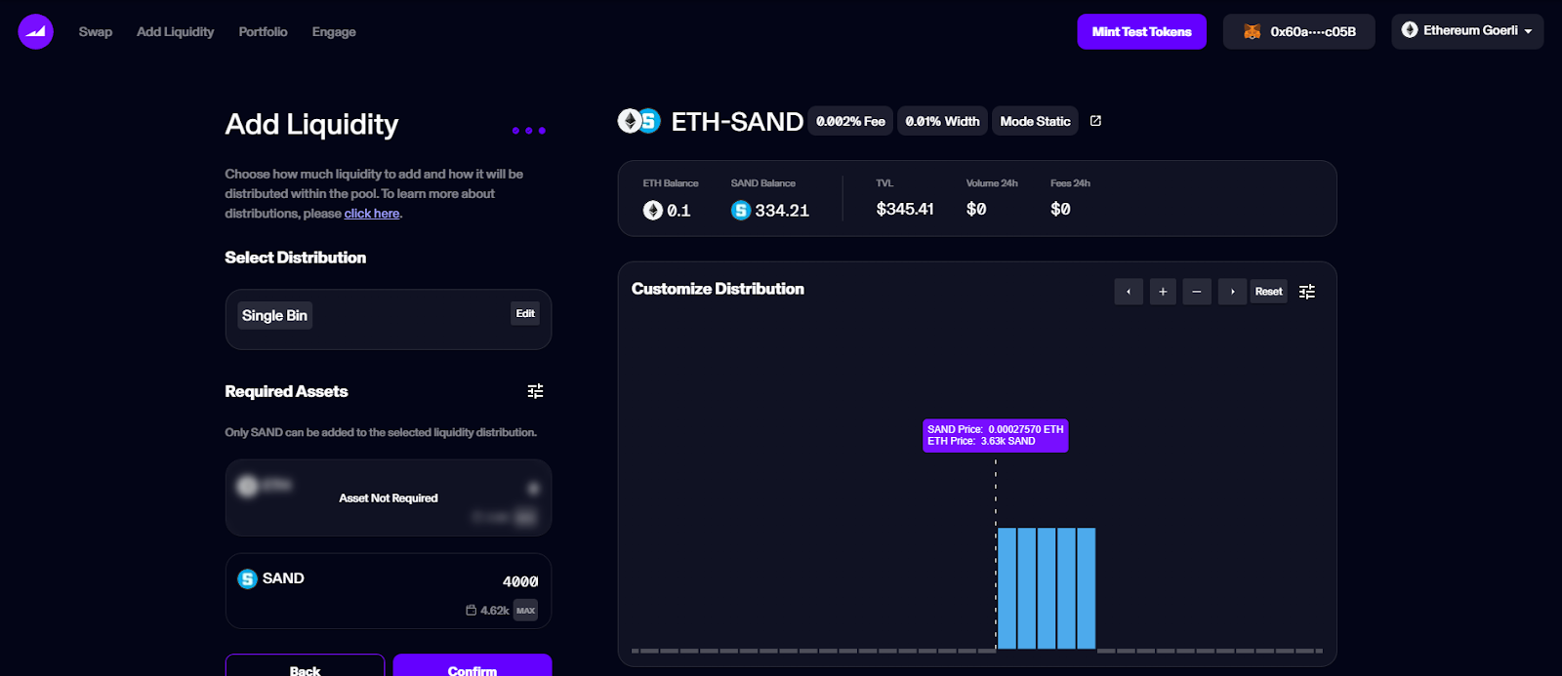Screen dimensions: 1562x676
Task: Click the three purple dots beside Add Liquidity
Action: pyautogui.click(x=529, y=131)
